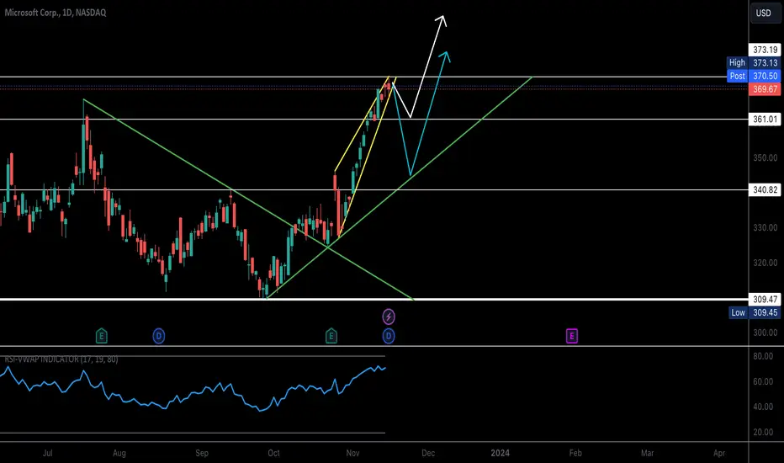Screen dimensions: 784x463
Task: Select the 373.19 price level label
Action: click(x=765, y=50)
